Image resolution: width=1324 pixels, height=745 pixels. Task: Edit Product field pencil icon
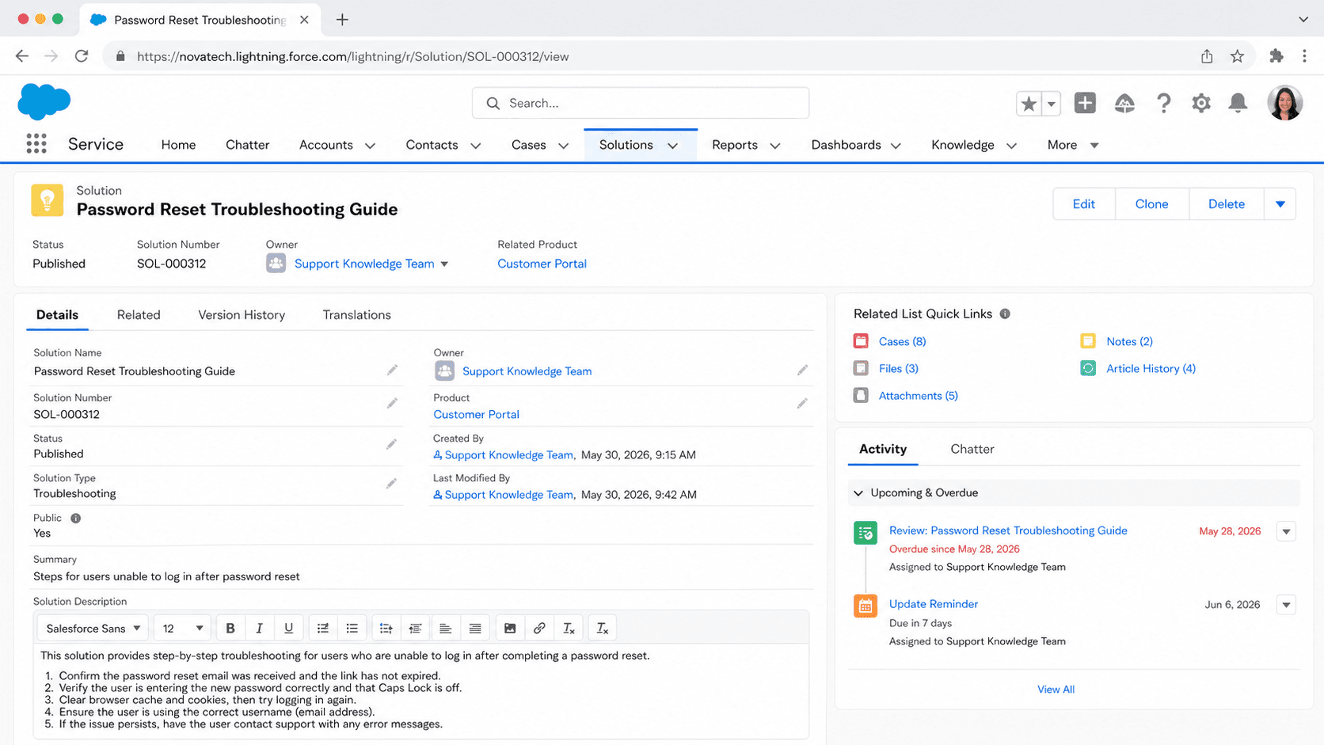(802, 403)
